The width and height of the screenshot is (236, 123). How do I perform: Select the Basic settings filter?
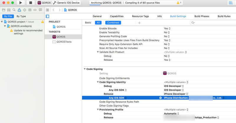coord(88,23)
